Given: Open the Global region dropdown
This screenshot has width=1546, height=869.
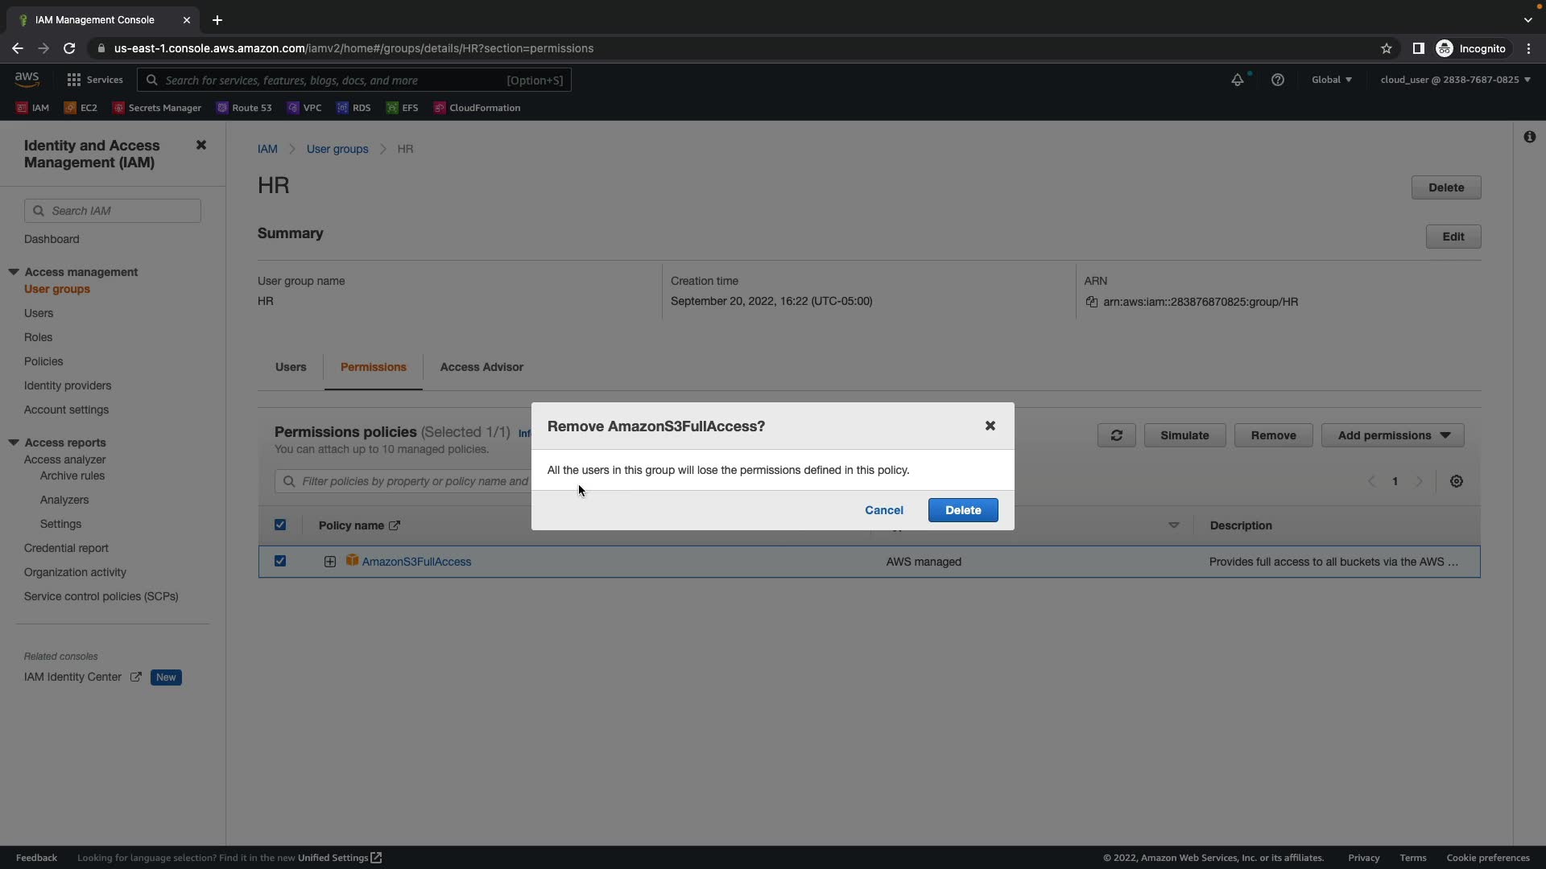Looking at the screenshot, I should (x=1331, y=80).
